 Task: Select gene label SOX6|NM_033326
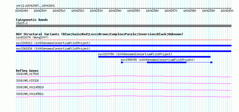point(27,81)
